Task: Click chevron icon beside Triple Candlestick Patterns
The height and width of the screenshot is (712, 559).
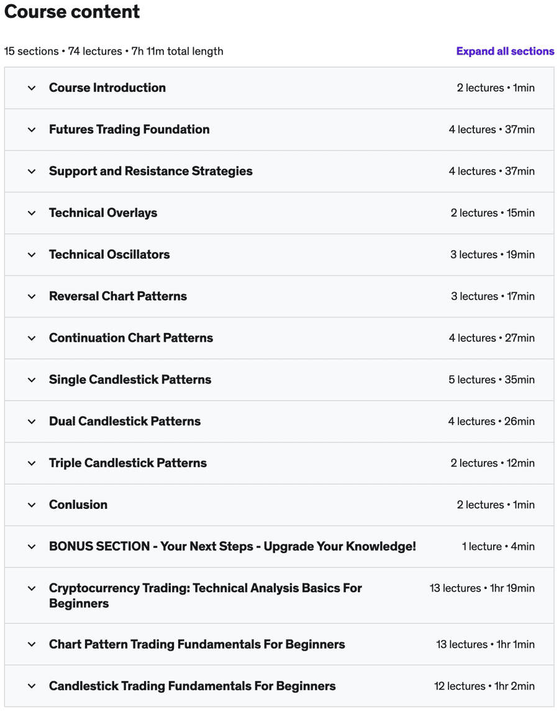Action: (x=32, y=463)
